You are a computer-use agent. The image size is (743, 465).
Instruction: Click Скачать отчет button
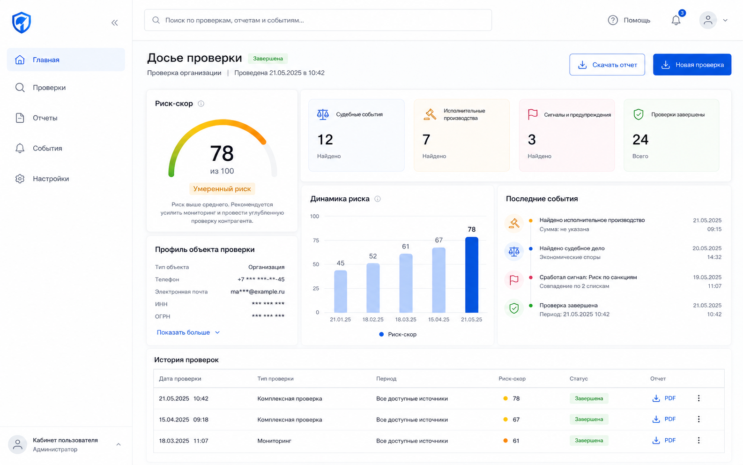point(607,65)
